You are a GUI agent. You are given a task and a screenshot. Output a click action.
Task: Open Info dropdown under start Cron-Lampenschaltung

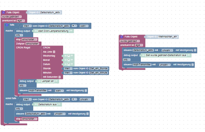[19, 35]
